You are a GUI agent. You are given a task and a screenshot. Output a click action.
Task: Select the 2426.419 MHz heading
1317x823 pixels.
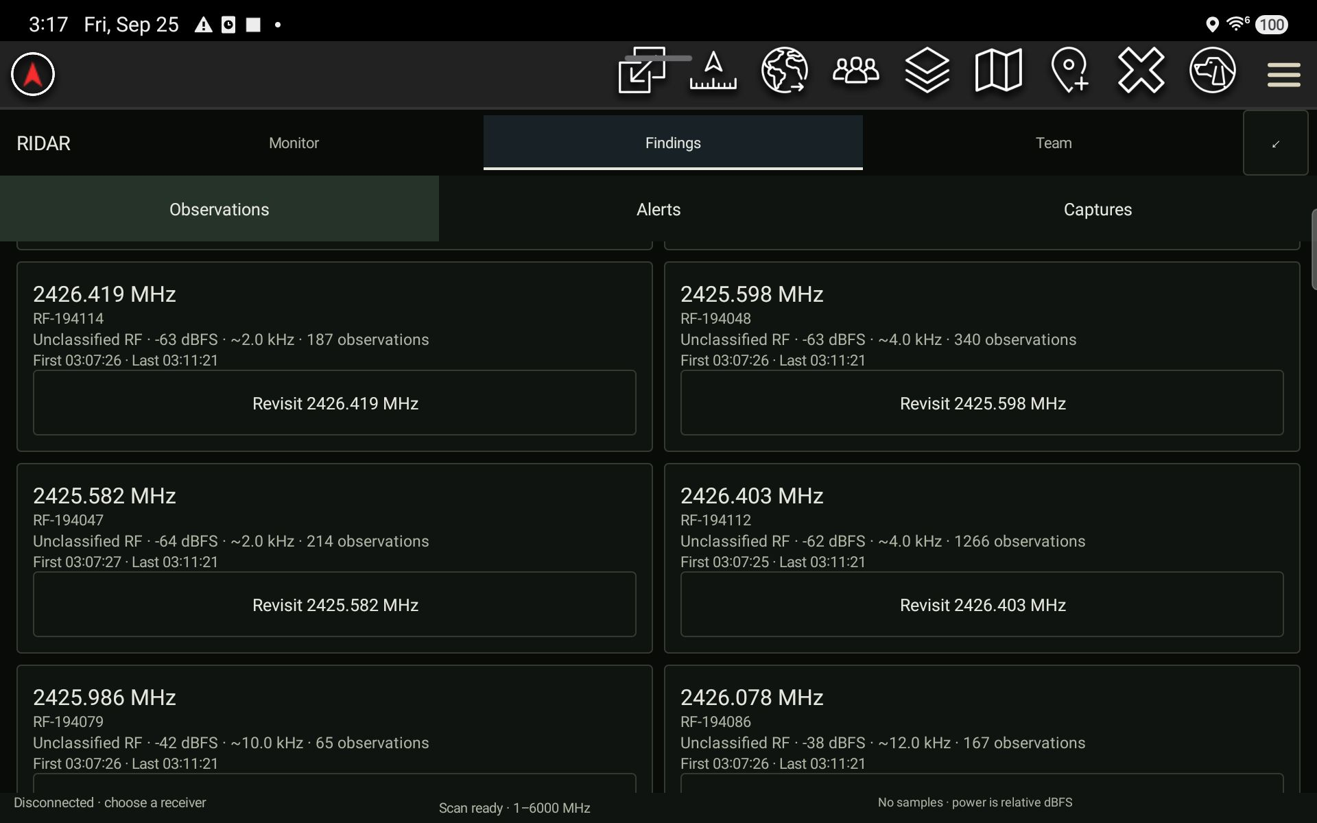point(104,294)
